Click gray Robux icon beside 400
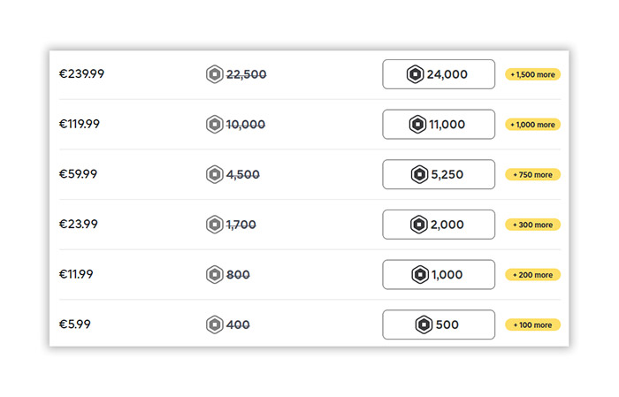Viewport: 619px width, 397px height. pyautogui.click(x=214, y=324)
